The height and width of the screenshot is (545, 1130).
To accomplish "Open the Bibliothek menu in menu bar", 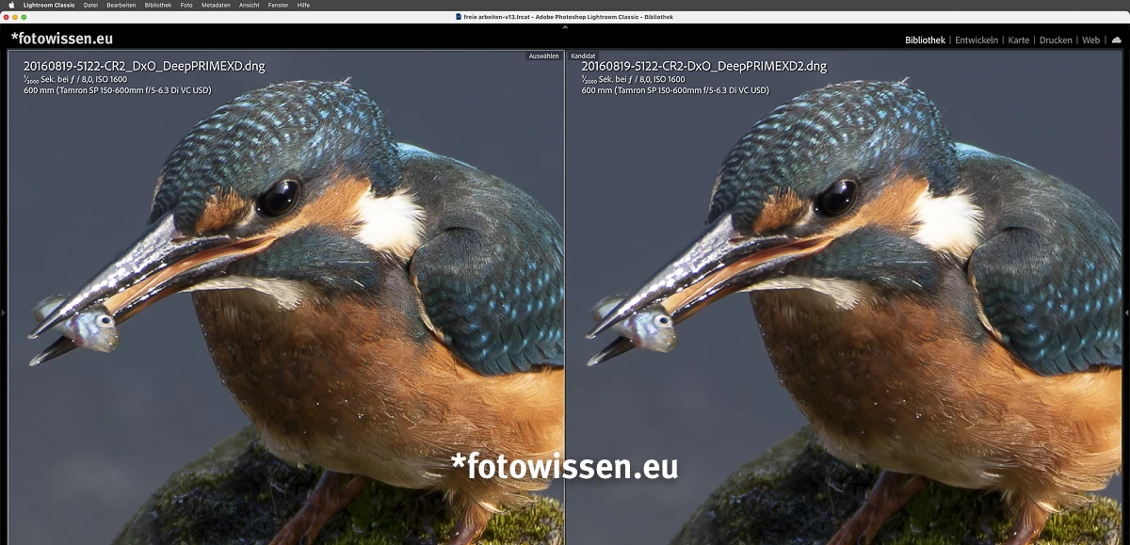I will (x=158, y=5).
